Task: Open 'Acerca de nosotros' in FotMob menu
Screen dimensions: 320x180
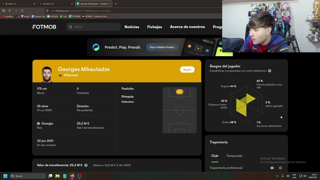Action: pyautogui.click(x=187, y=27)
